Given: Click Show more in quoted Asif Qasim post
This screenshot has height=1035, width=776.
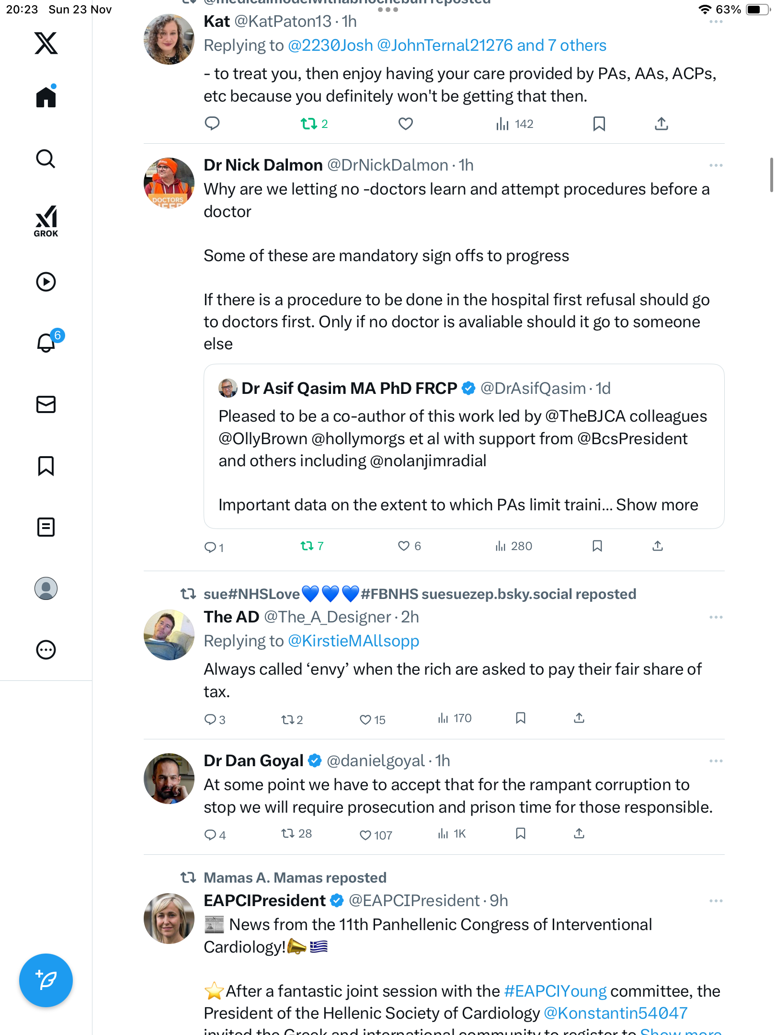Looking at the screenshot, I should [657, 505].
